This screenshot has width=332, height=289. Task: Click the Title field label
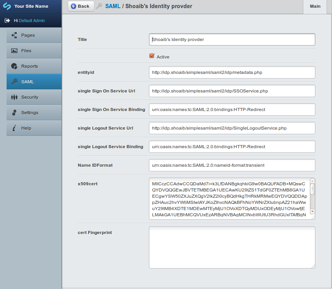coord(82,39)
